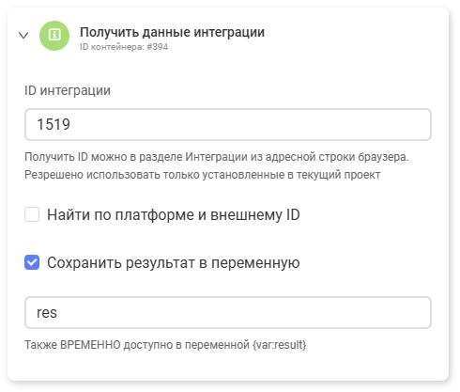Focus the variable name field containing res

click(228, 312)
